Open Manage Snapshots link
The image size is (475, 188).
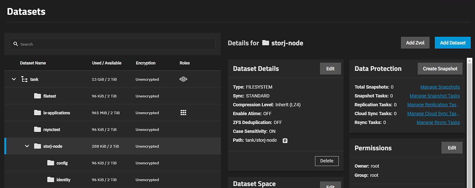pyautogui.click(x=440, y=87)
